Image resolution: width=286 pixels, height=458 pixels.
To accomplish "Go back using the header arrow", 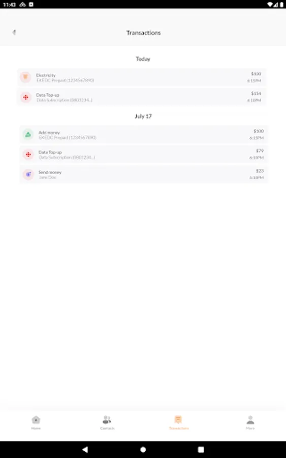I will 14,32.
